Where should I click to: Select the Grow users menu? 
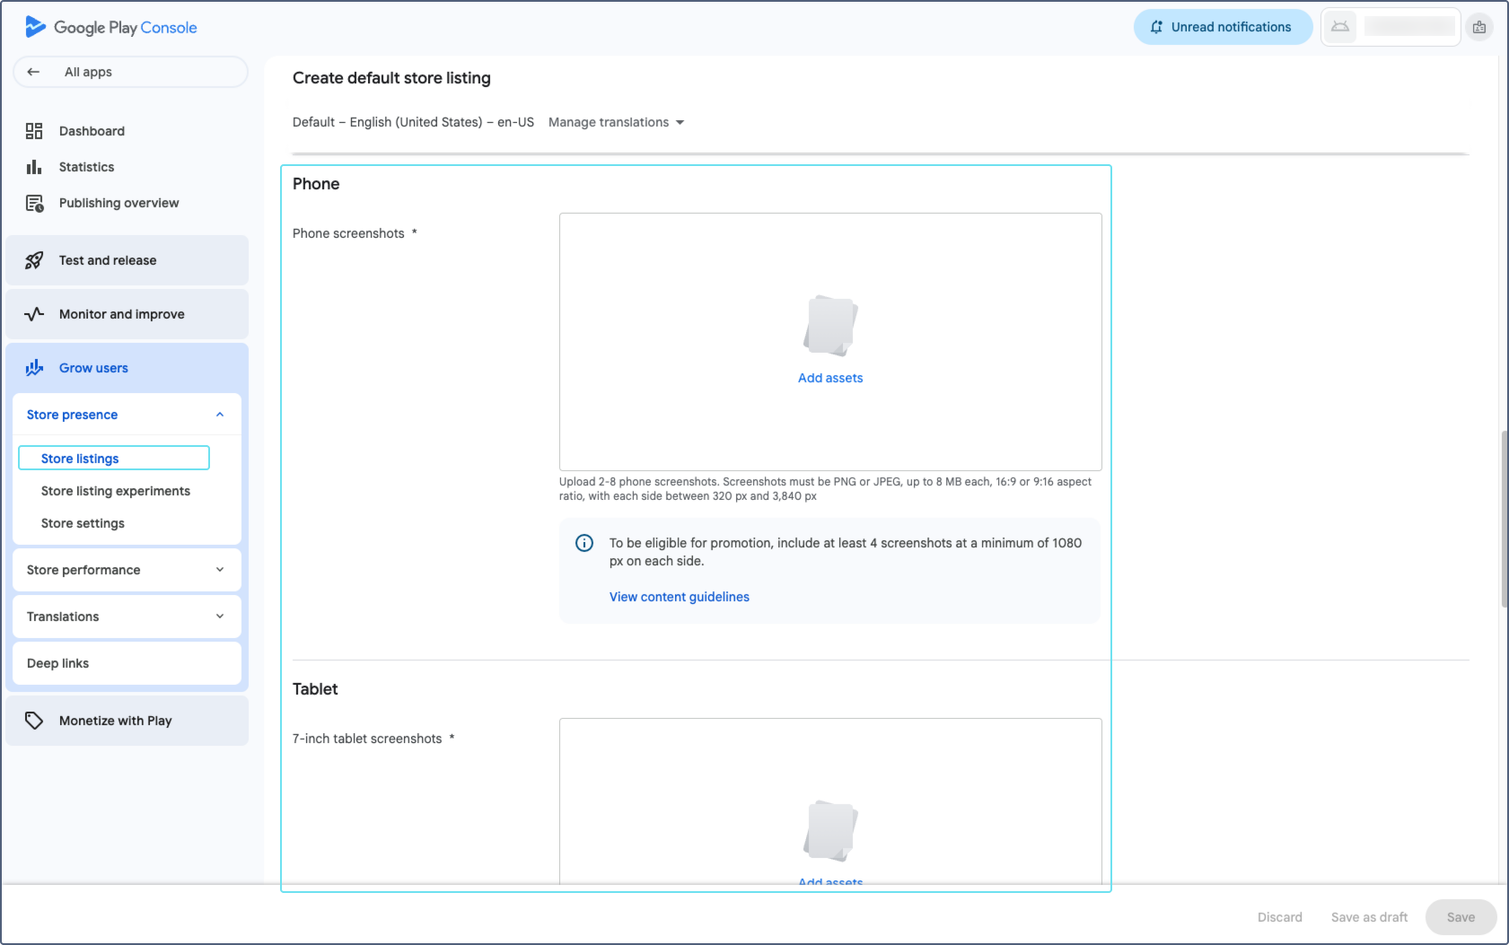(127, 368)
